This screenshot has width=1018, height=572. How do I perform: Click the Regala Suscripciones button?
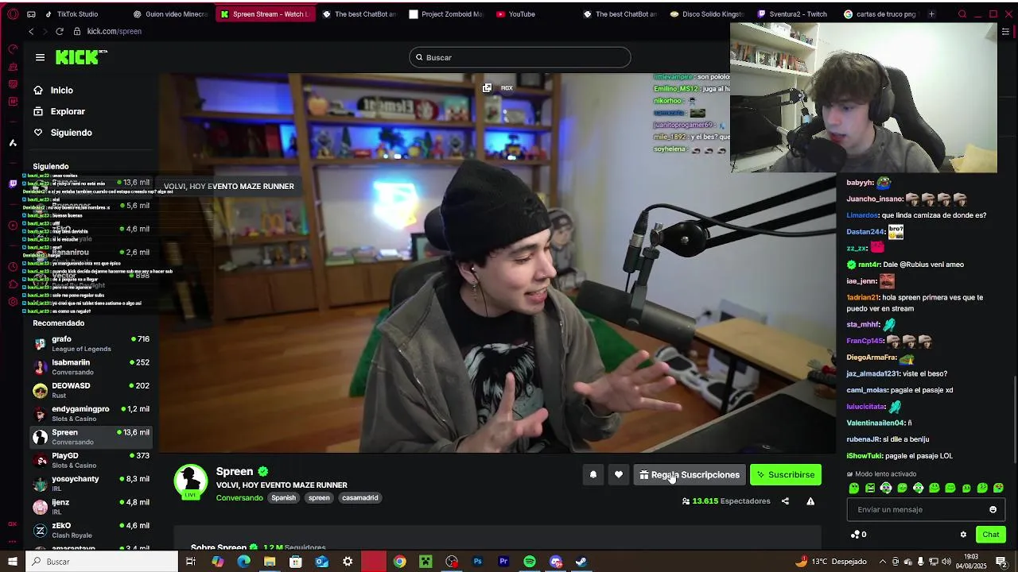point(690,475)
